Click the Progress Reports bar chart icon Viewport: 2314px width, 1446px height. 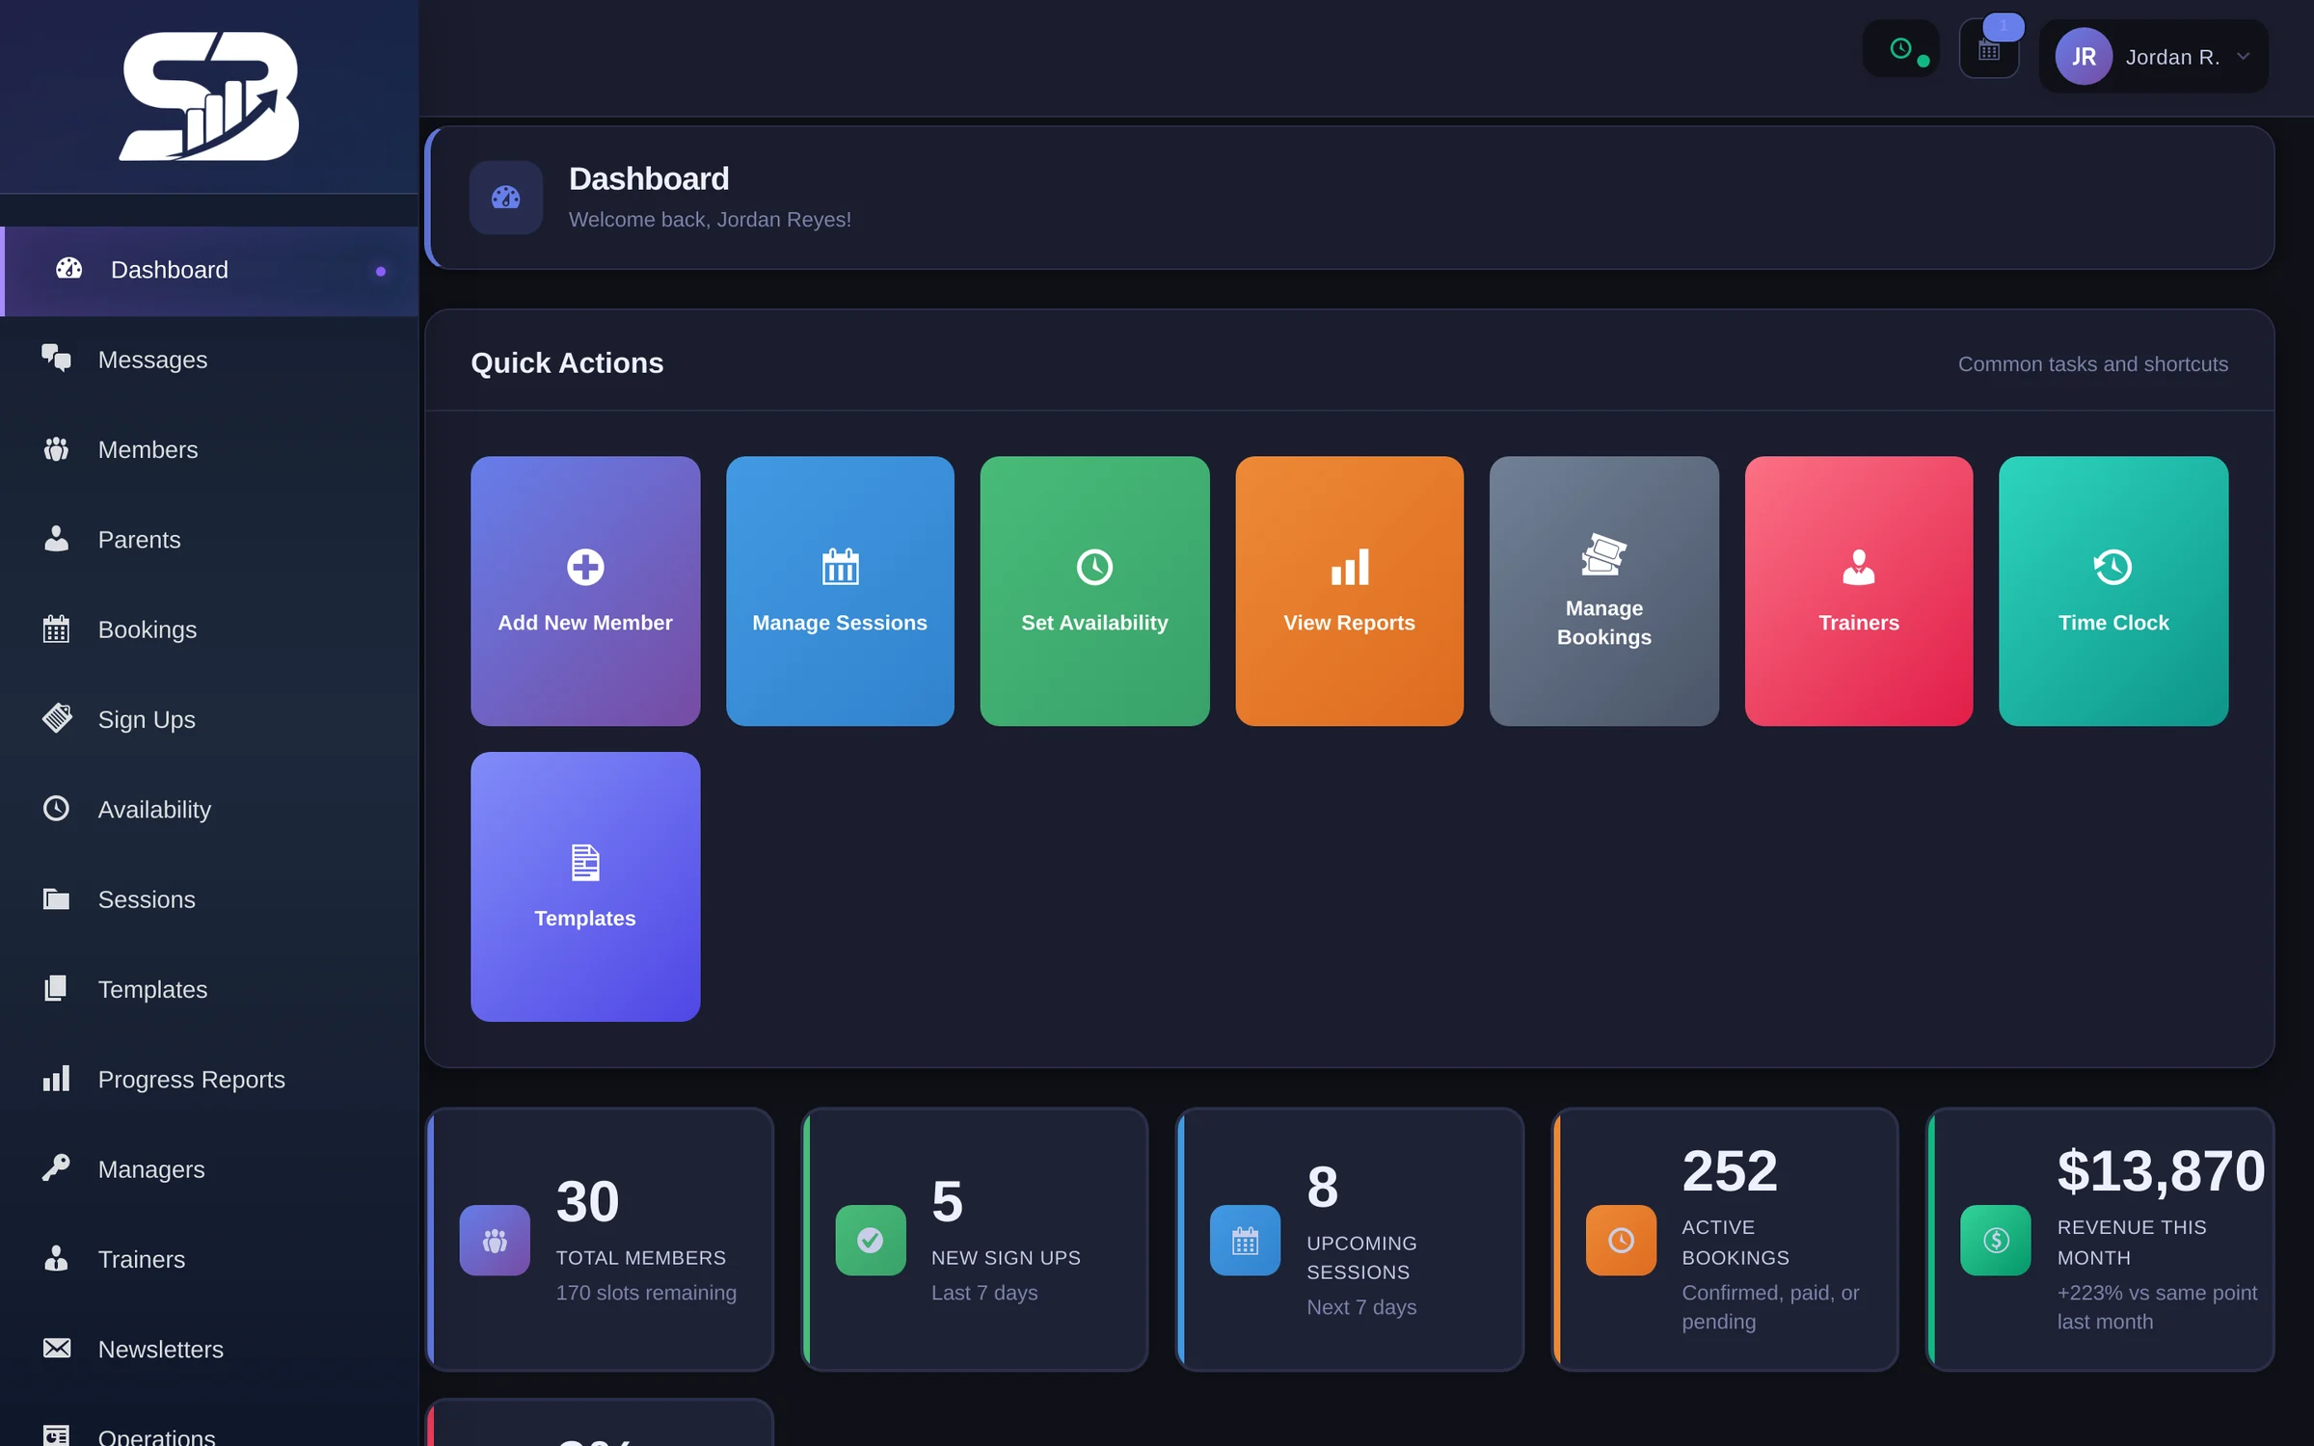(56, 1079)
